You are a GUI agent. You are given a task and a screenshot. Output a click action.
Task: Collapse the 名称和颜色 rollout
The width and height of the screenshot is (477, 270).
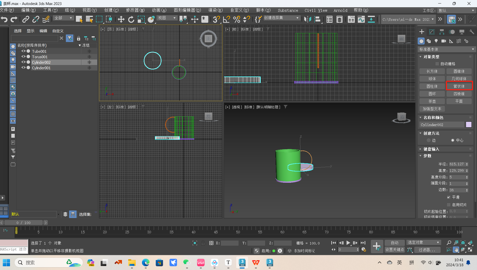point(433,117)
